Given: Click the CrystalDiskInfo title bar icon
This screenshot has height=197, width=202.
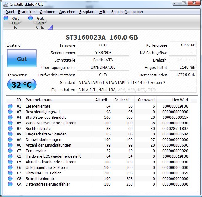Looking at the screenshot, I should 6,4.
